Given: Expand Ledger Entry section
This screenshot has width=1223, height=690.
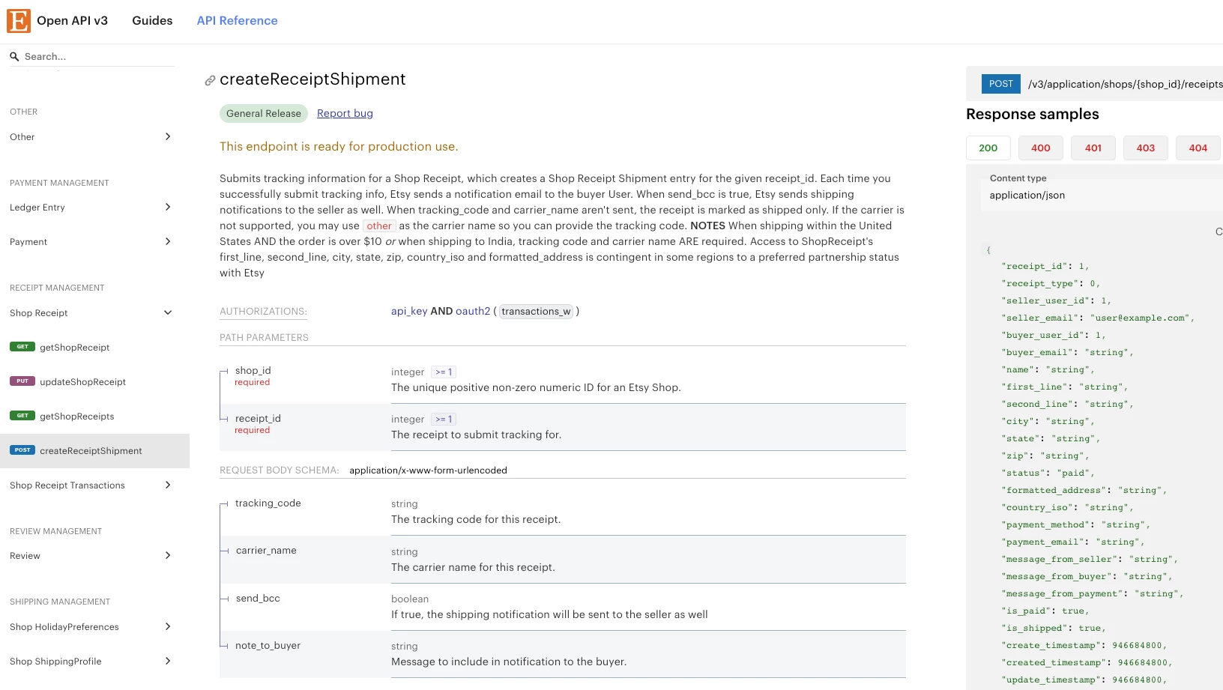Looking at the screenshot, I should pos(168,207).
